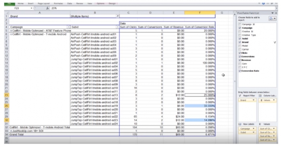Select row 23 header

point(6,95)
